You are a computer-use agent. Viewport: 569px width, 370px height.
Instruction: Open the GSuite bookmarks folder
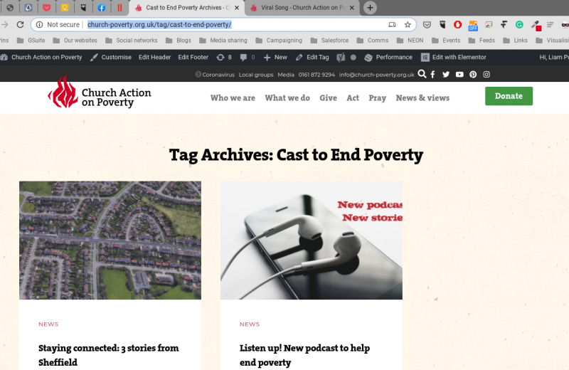pos(31,41)
